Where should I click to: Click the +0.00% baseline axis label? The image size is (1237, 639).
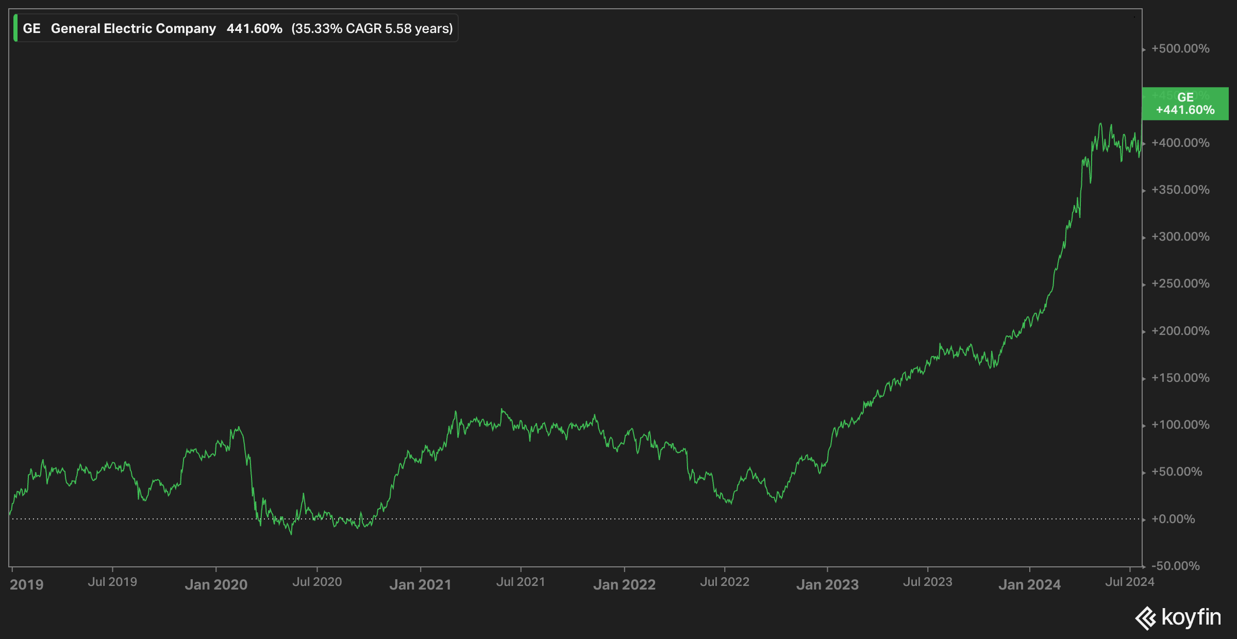[x=1173, y=519]
